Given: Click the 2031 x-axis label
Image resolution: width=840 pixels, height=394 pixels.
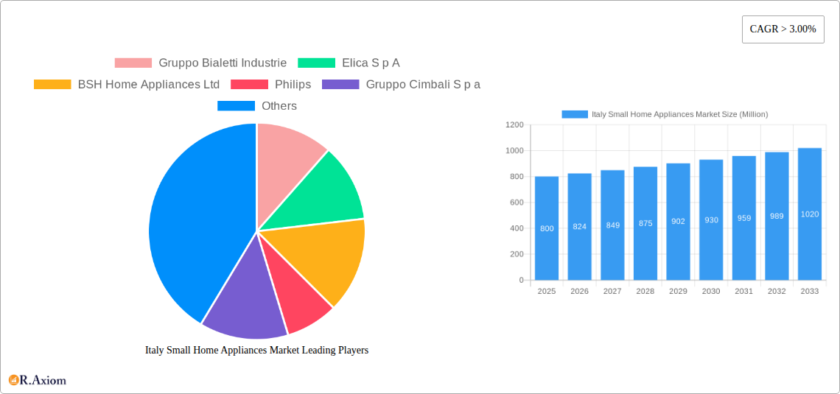Looking at the screenshot, I should pos(744,291).
